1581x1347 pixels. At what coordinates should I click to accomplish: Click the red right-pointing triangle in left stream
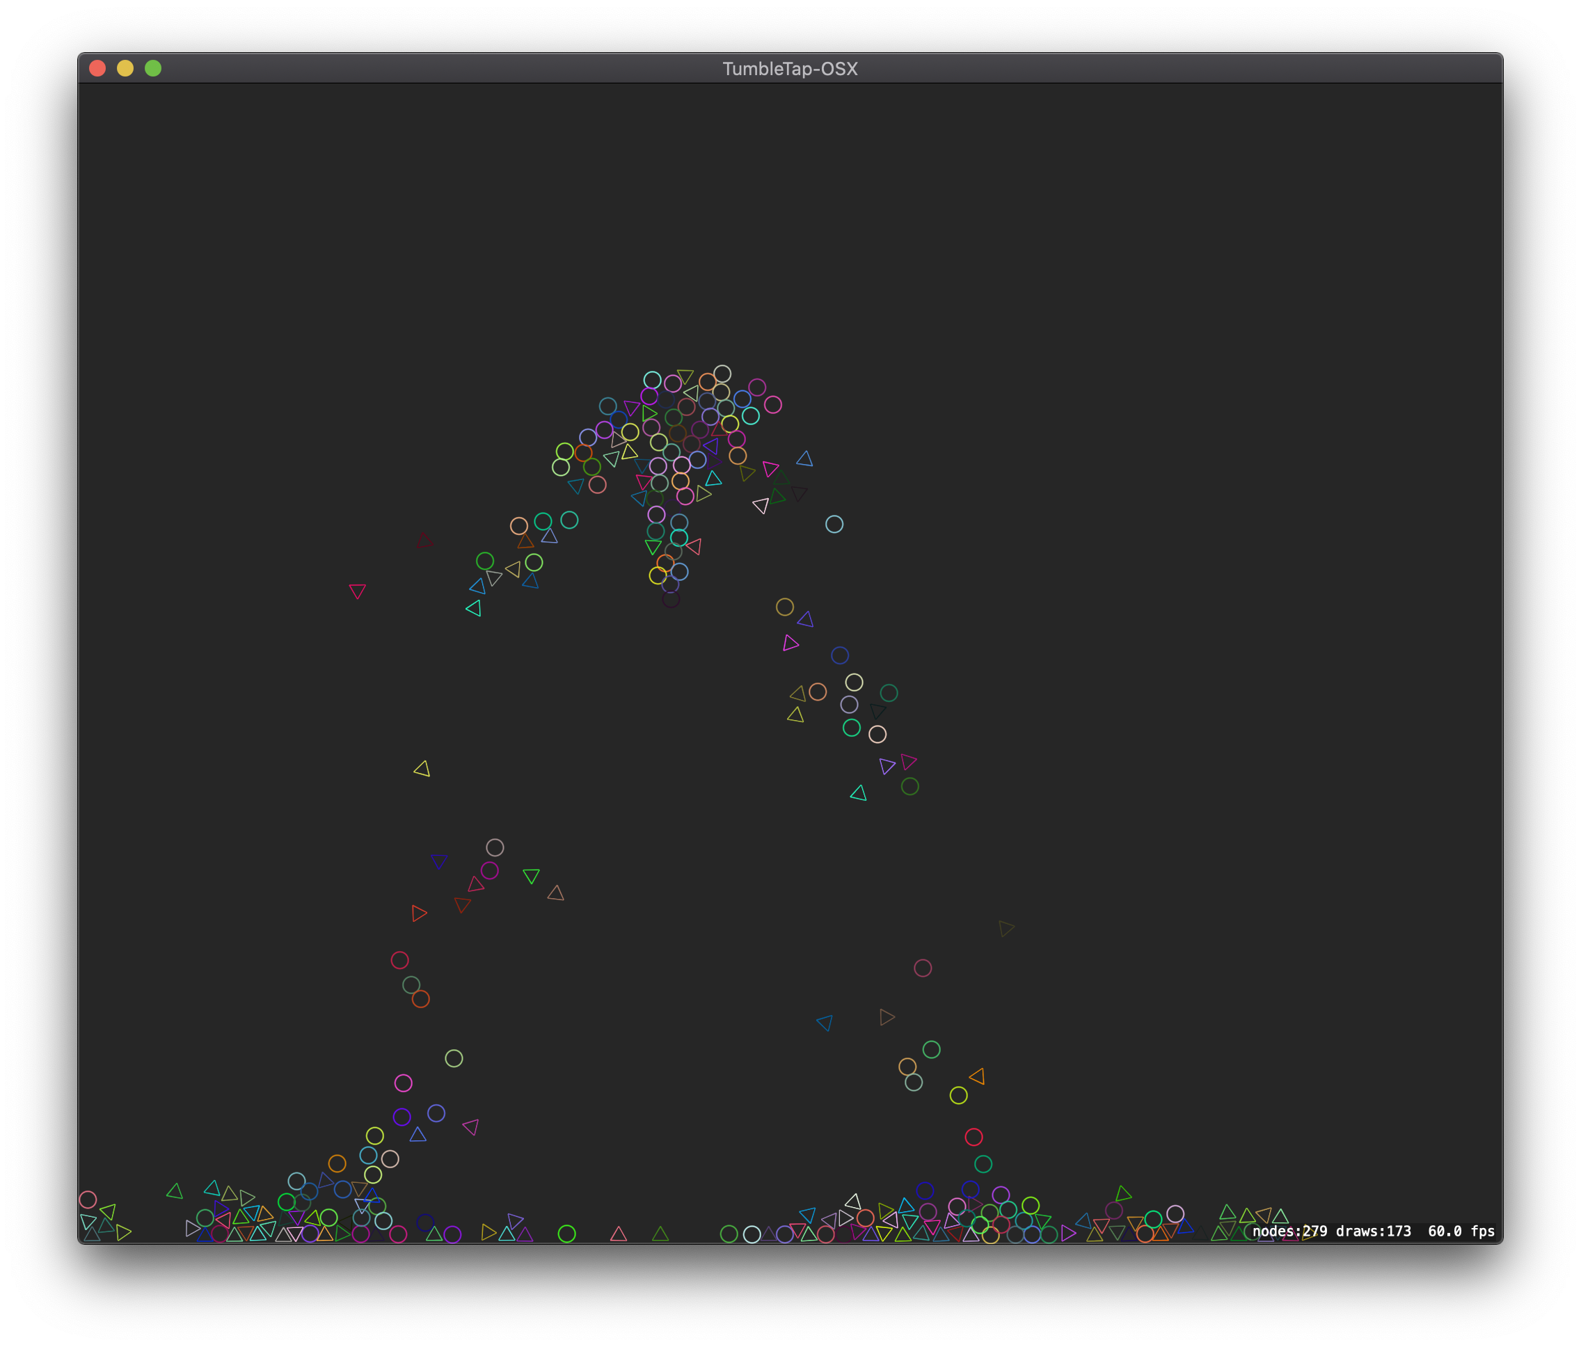(418, 913)
